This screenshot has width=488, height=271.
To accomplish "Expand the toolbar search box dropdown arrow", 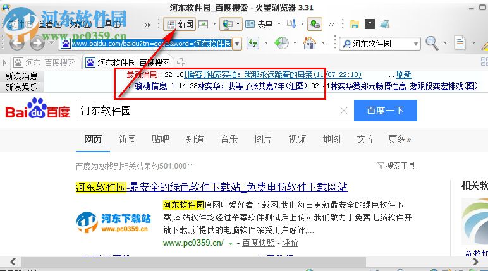I will tap(416, 44).
